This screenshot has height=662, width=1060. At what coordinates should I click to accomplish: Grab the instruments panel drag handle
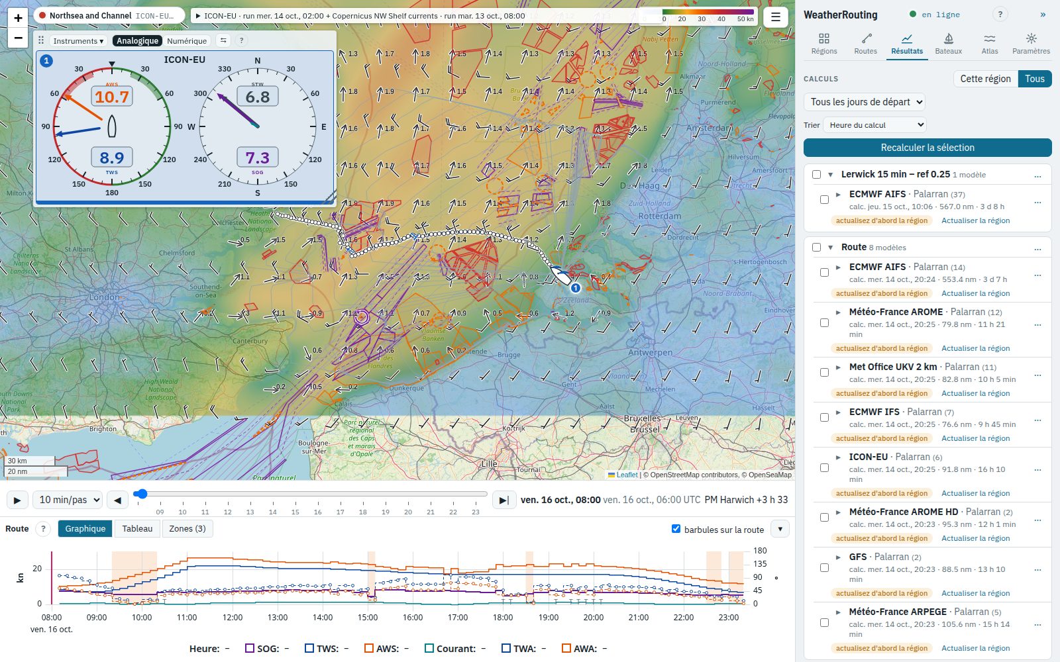point(41,40)
